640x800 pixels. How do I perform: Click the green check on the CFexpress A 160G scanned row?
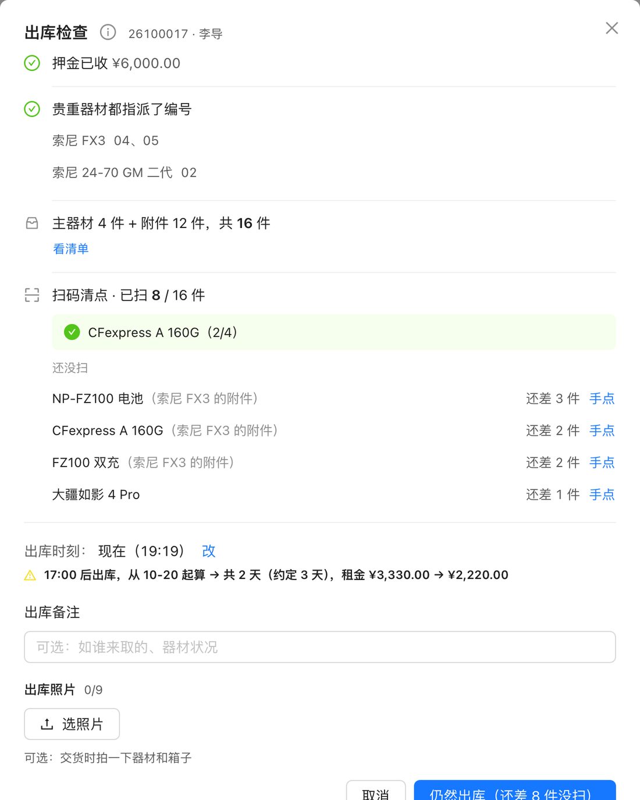(x=72, y=332)
